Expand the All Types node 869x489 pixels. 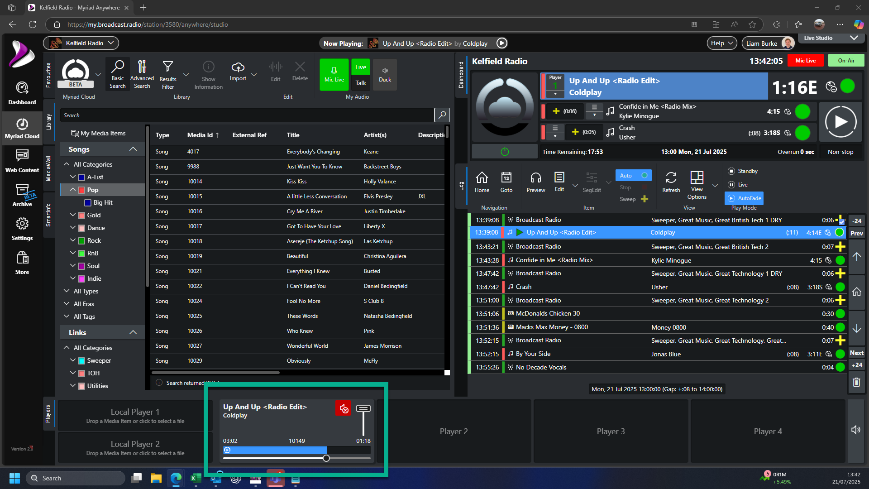coord(67,291)
